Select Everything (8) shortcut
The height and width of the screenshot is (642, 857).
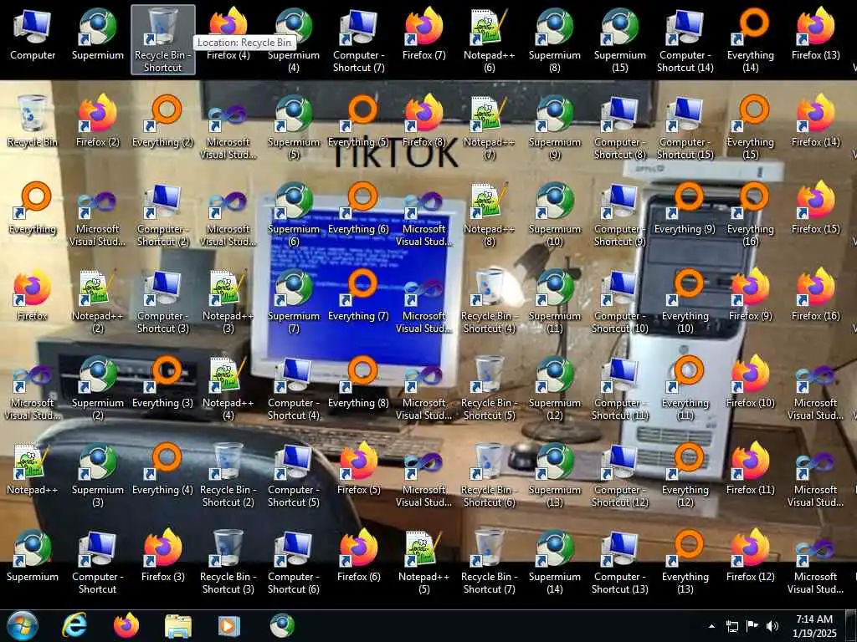(358, 381)
